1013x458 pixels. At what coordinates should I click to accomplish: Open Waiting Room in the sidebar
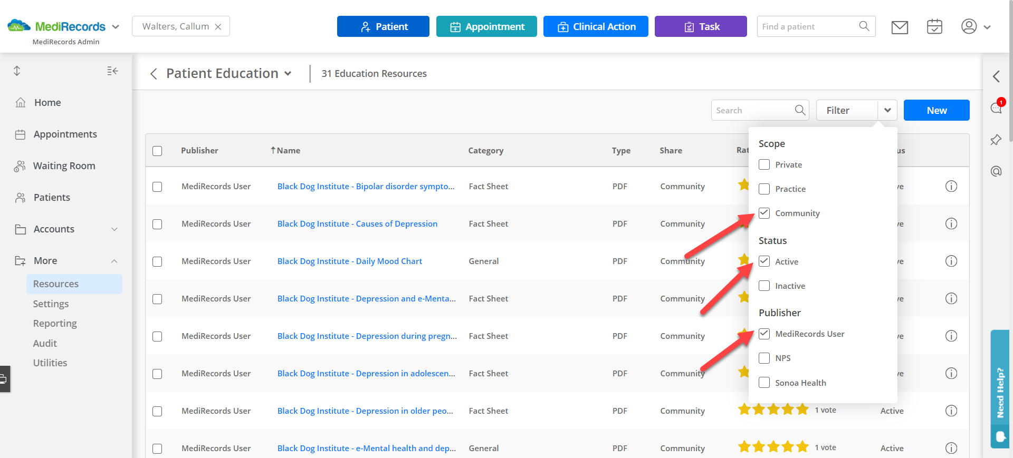[x=64, y=166]
